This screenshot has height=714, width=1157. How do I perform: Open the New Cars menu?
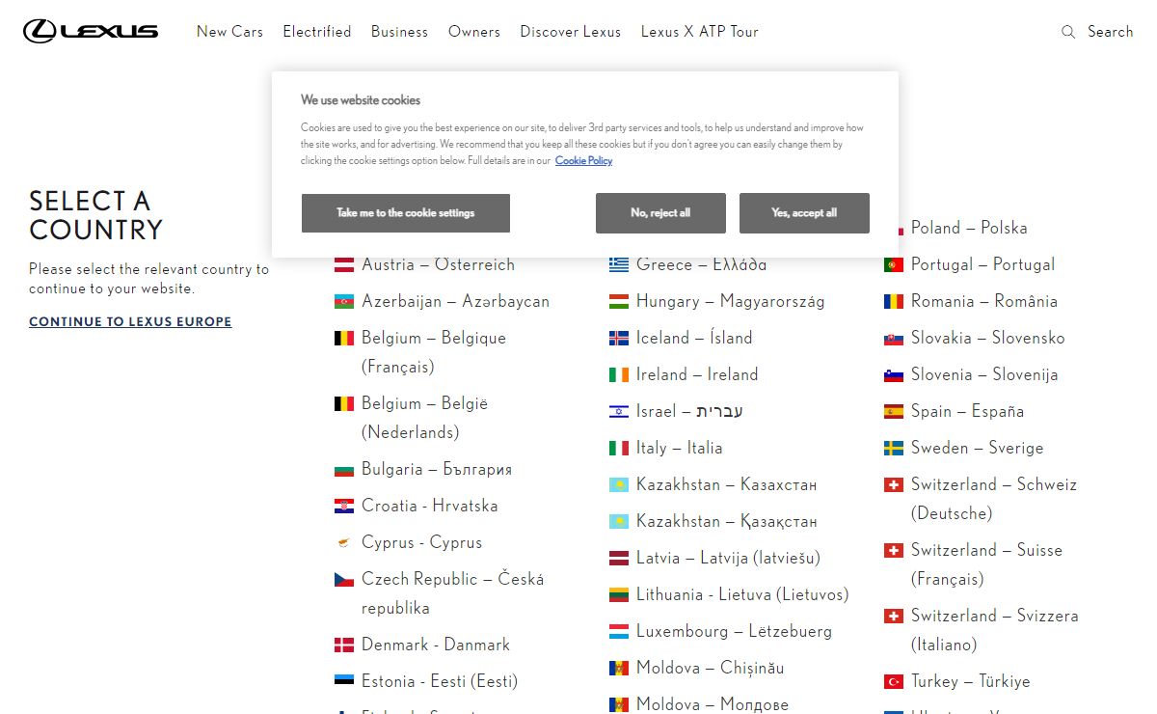229,32
